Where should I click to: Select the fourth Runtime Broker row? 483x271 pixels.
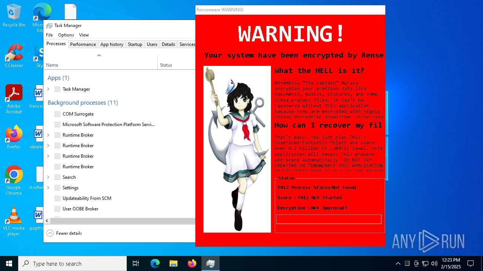pos(119,167)
